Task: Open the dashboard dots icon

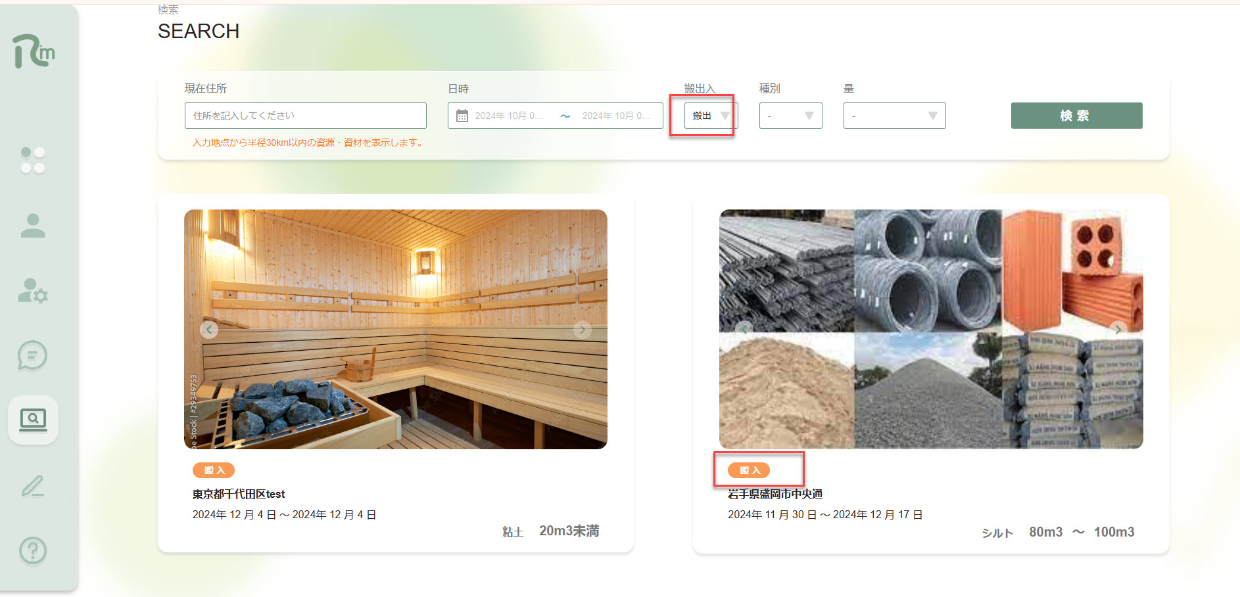Action: coord(33,160)
